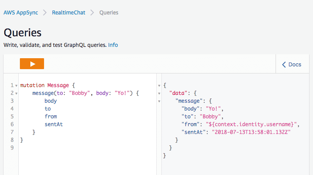
Task: Collapse the message field fold on line 2
Action: [x=16, y=93]
